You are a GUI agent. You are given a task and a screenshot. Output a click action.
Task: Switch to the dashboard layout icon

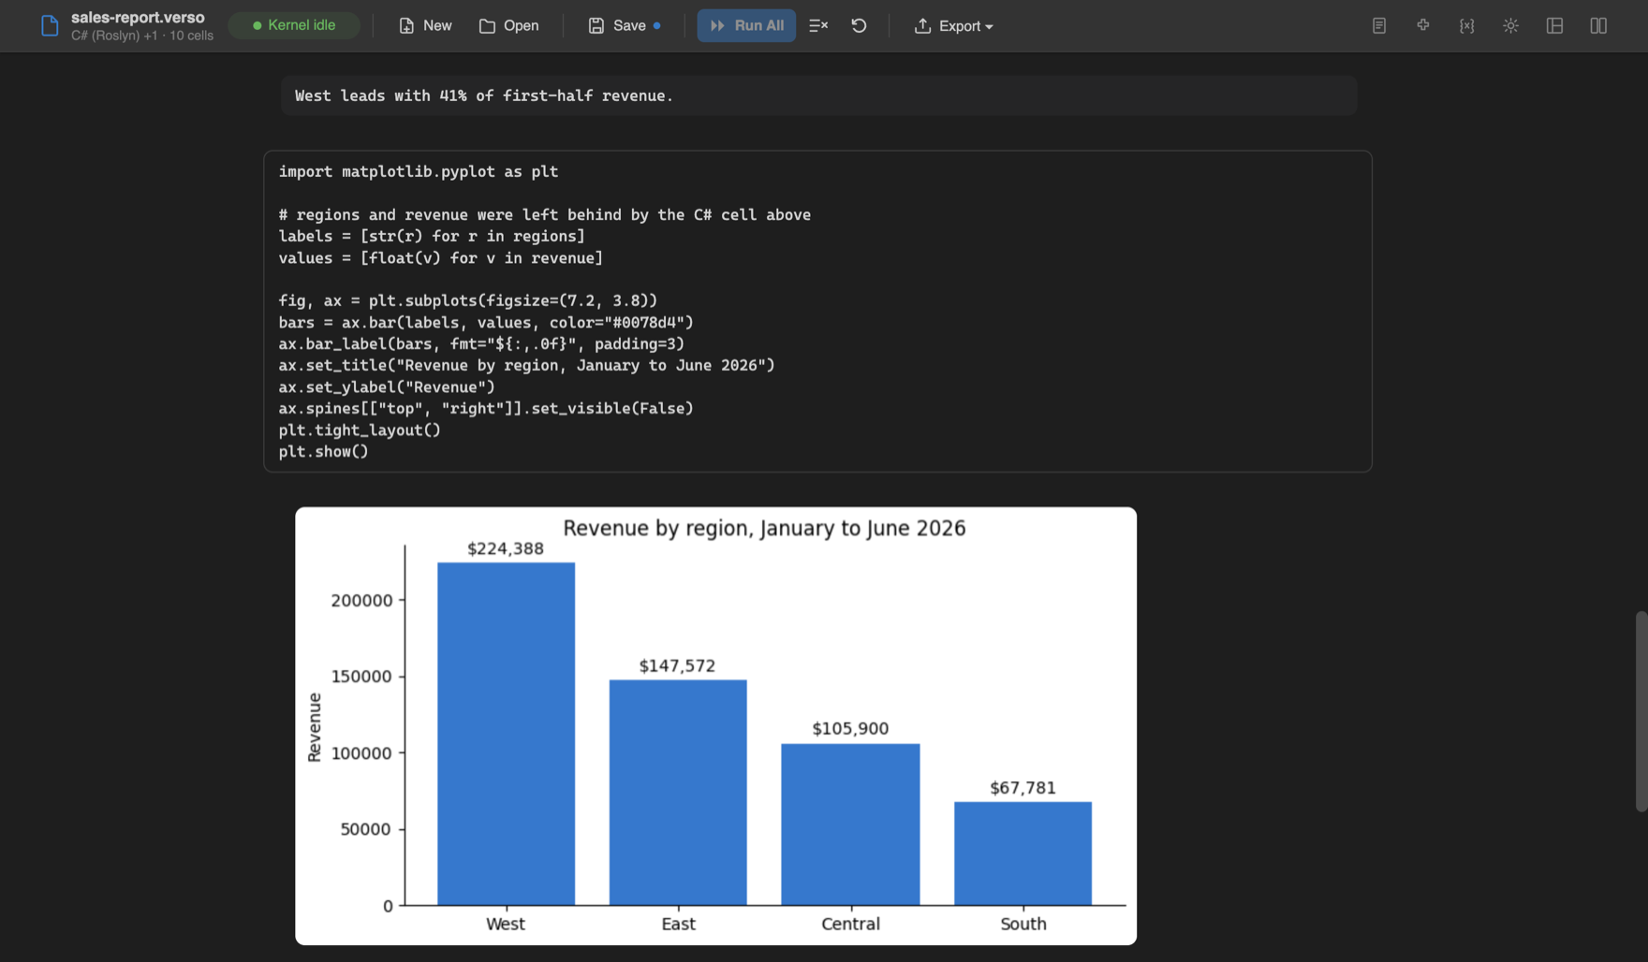click(x=1555, y=26)
